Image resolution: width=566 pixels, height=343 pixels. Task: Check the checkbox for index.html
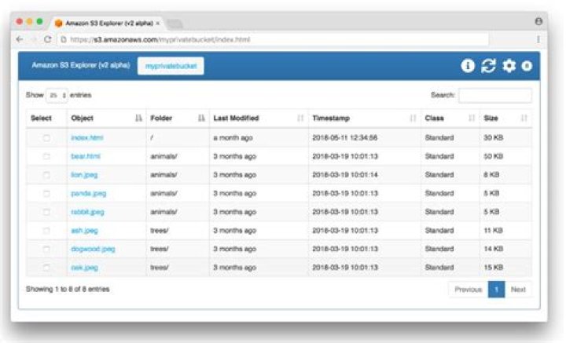pyautogui.click(x=46, y=137)
